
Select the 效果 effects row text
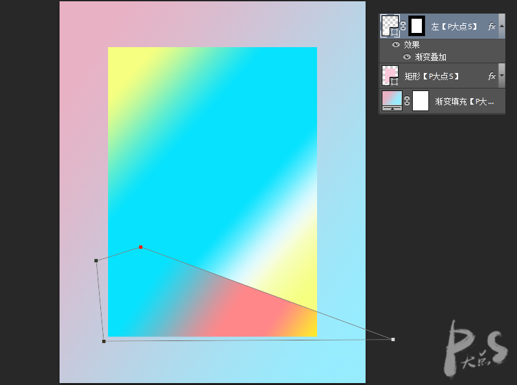[x=412, y=45]
